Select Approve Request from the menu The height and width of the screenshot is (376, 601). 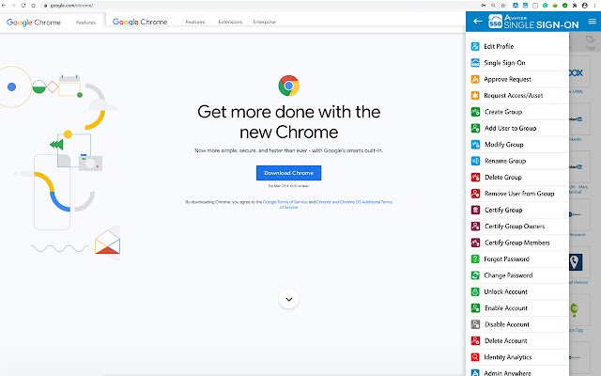[517, 79]
